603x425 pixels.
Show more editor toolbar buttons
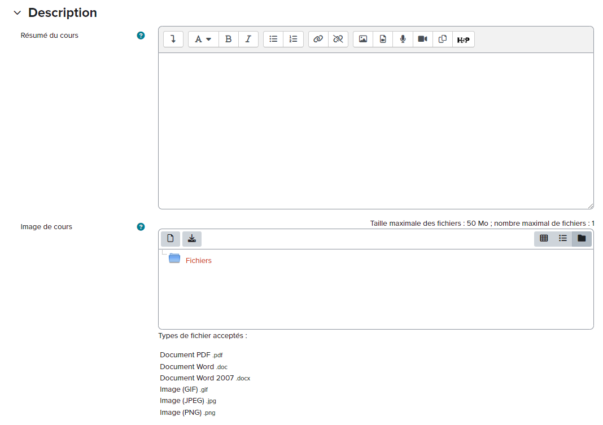(x=173, y=40)
